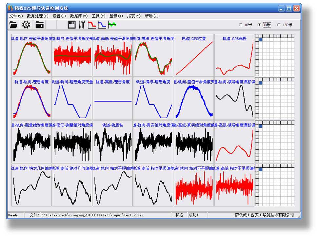The image size is (318, 237).
Task: Minimize the 精密GPS惯导轨道检测系统 window
Action: 281,8
